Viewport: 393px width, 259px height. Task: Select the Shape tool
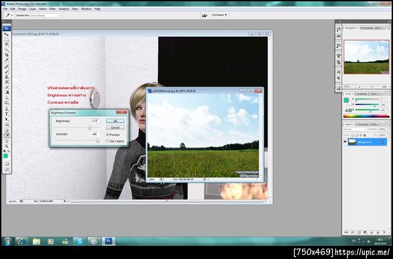tap(7, 125)
